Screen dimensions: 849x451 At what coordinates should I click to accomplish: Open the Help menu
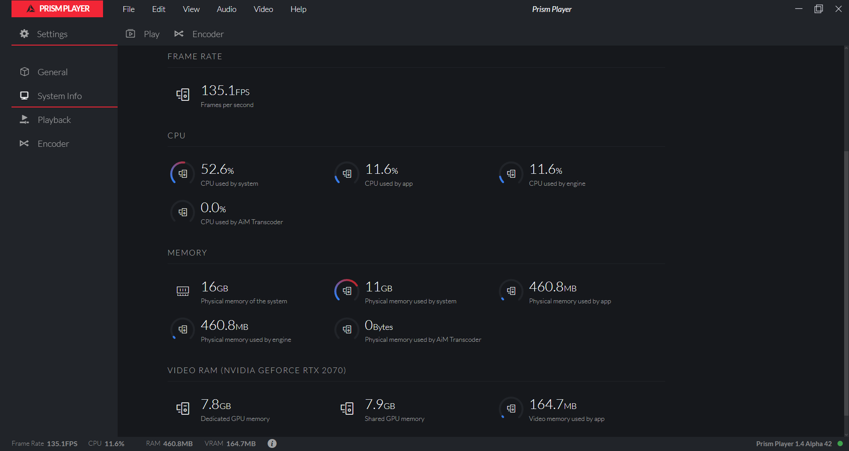pos(298,9)
